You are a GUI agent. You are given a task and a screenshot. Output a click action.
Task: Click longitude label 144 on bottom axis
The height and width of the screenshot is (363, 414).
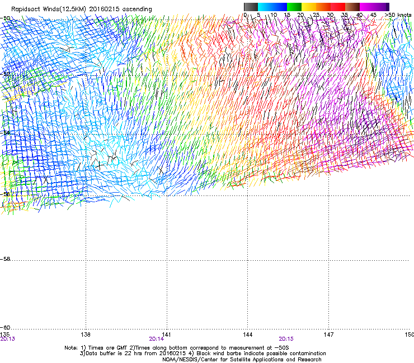(247, 335)
